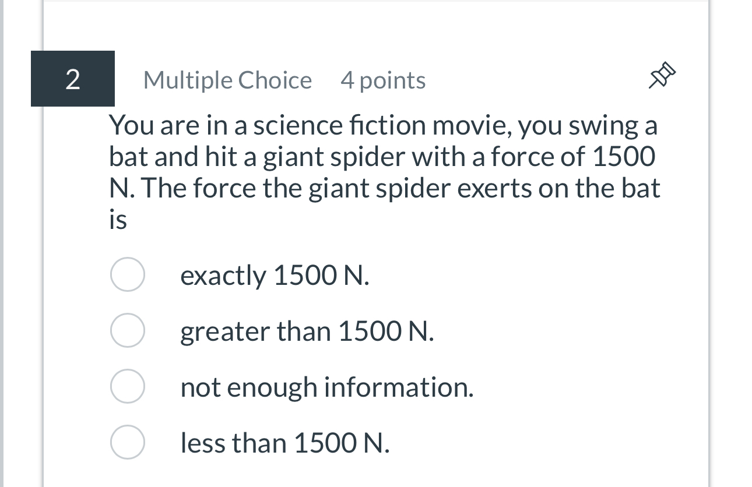Click the question prompt text

click(x=385, y=169)
